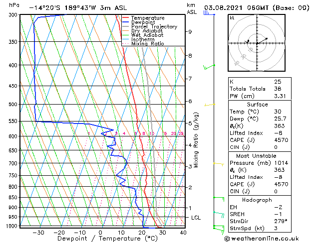Click the Most Unstable section heading

(257, 156)
